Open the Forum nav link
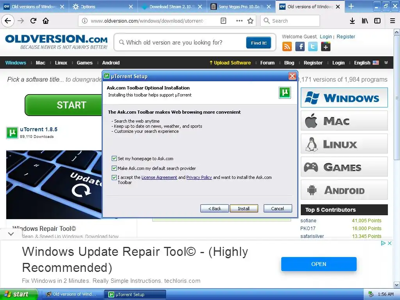400x300 pixels. (x=267, y=63)
